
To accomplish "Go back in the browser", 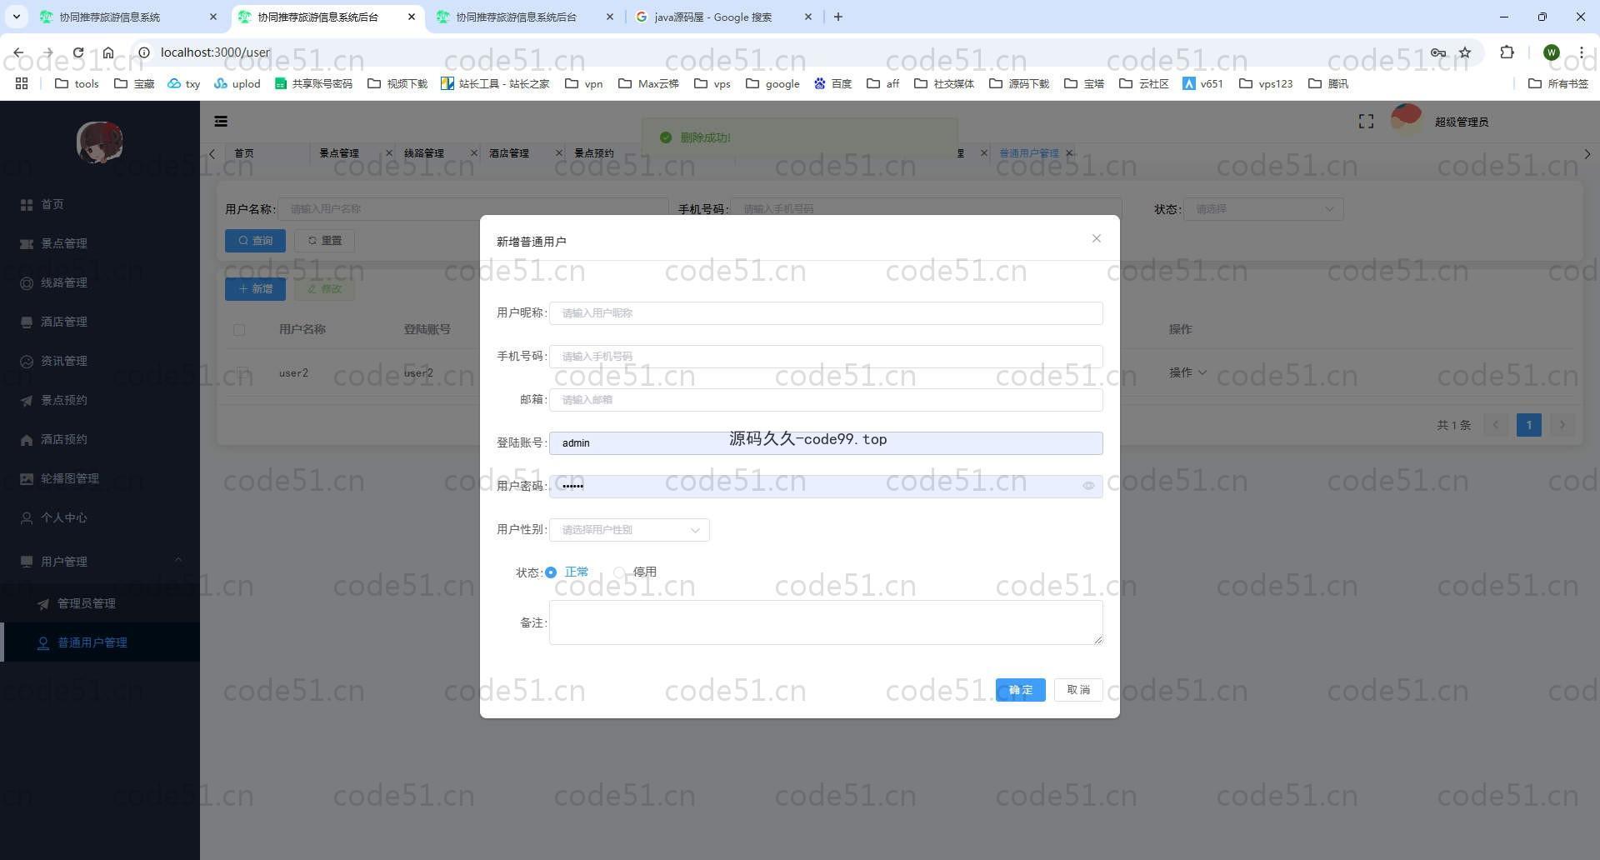I will tap(18, 52).
